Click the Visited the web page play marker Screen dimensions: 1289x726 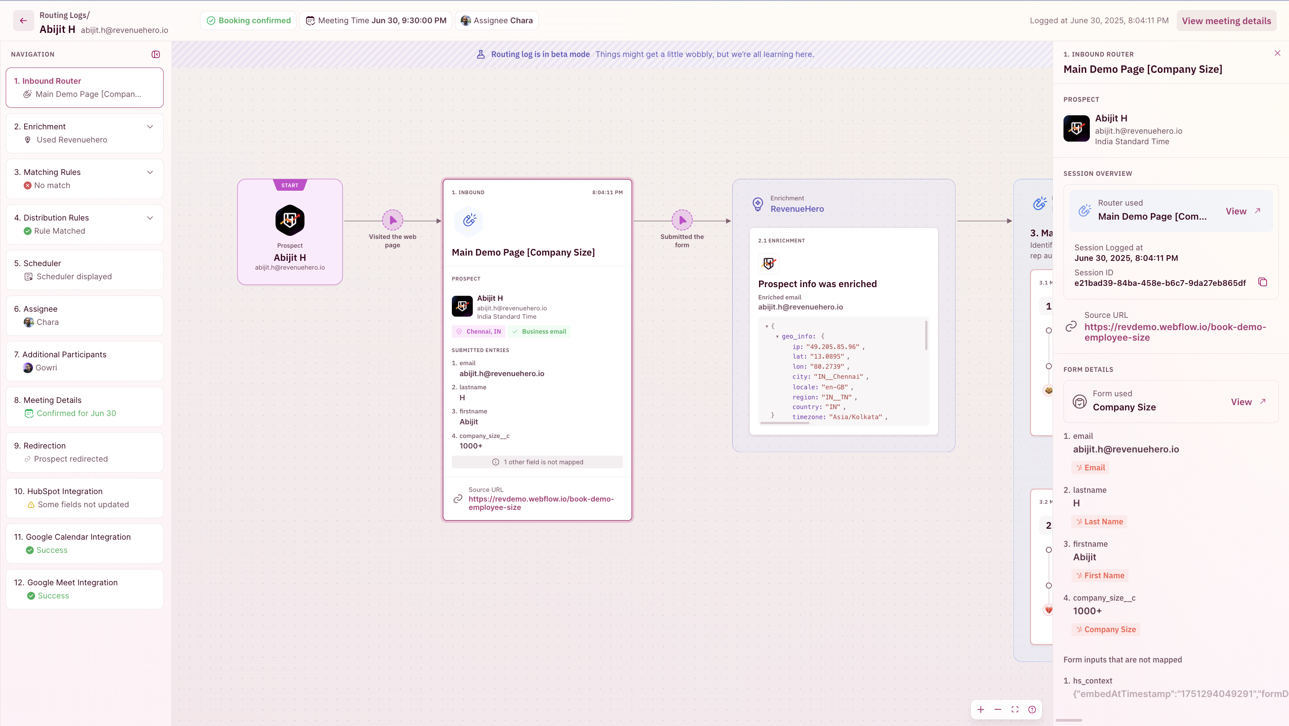(393, 220)
